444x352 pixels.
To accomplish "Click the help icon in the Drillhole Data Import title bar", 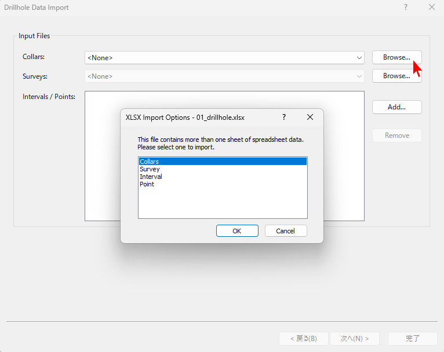I will [x=405, y=8].
